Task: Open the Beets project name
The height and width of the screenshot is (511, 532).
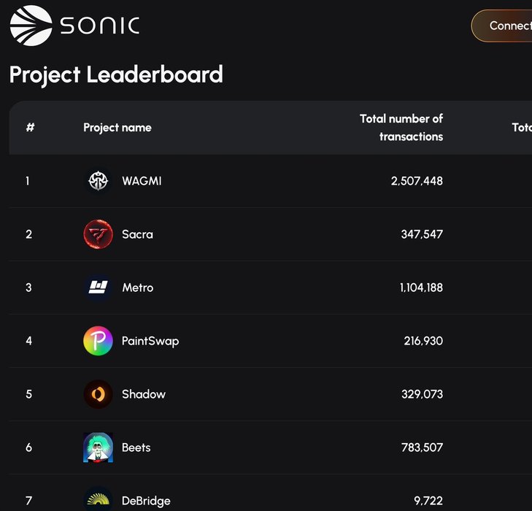Action: (x=136, y=447)
